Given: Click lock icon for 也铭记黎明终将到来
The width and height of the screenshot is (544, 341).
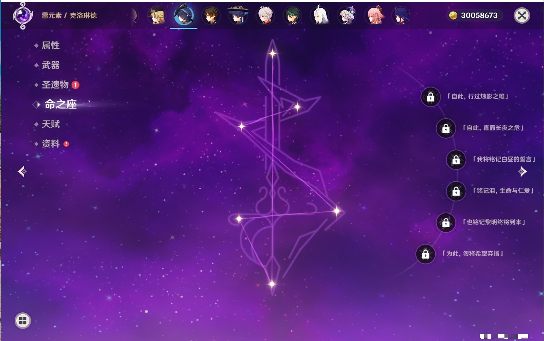Looking at the screenshot, I should click(446, 223).
